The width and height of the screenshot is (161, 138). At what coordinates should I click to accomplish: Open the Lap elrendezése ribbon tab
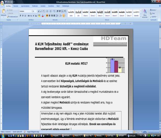pyautogui.click(x=25, y=6)
